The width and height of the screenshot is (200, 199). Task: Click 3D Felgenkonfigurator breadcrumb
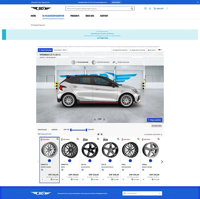38,25
